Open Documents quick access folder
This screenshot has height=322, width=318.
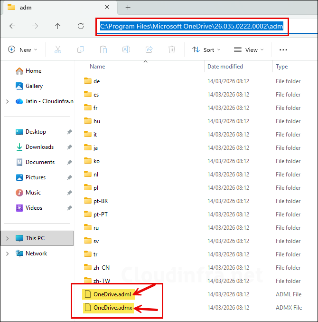[x=35, y=162]
